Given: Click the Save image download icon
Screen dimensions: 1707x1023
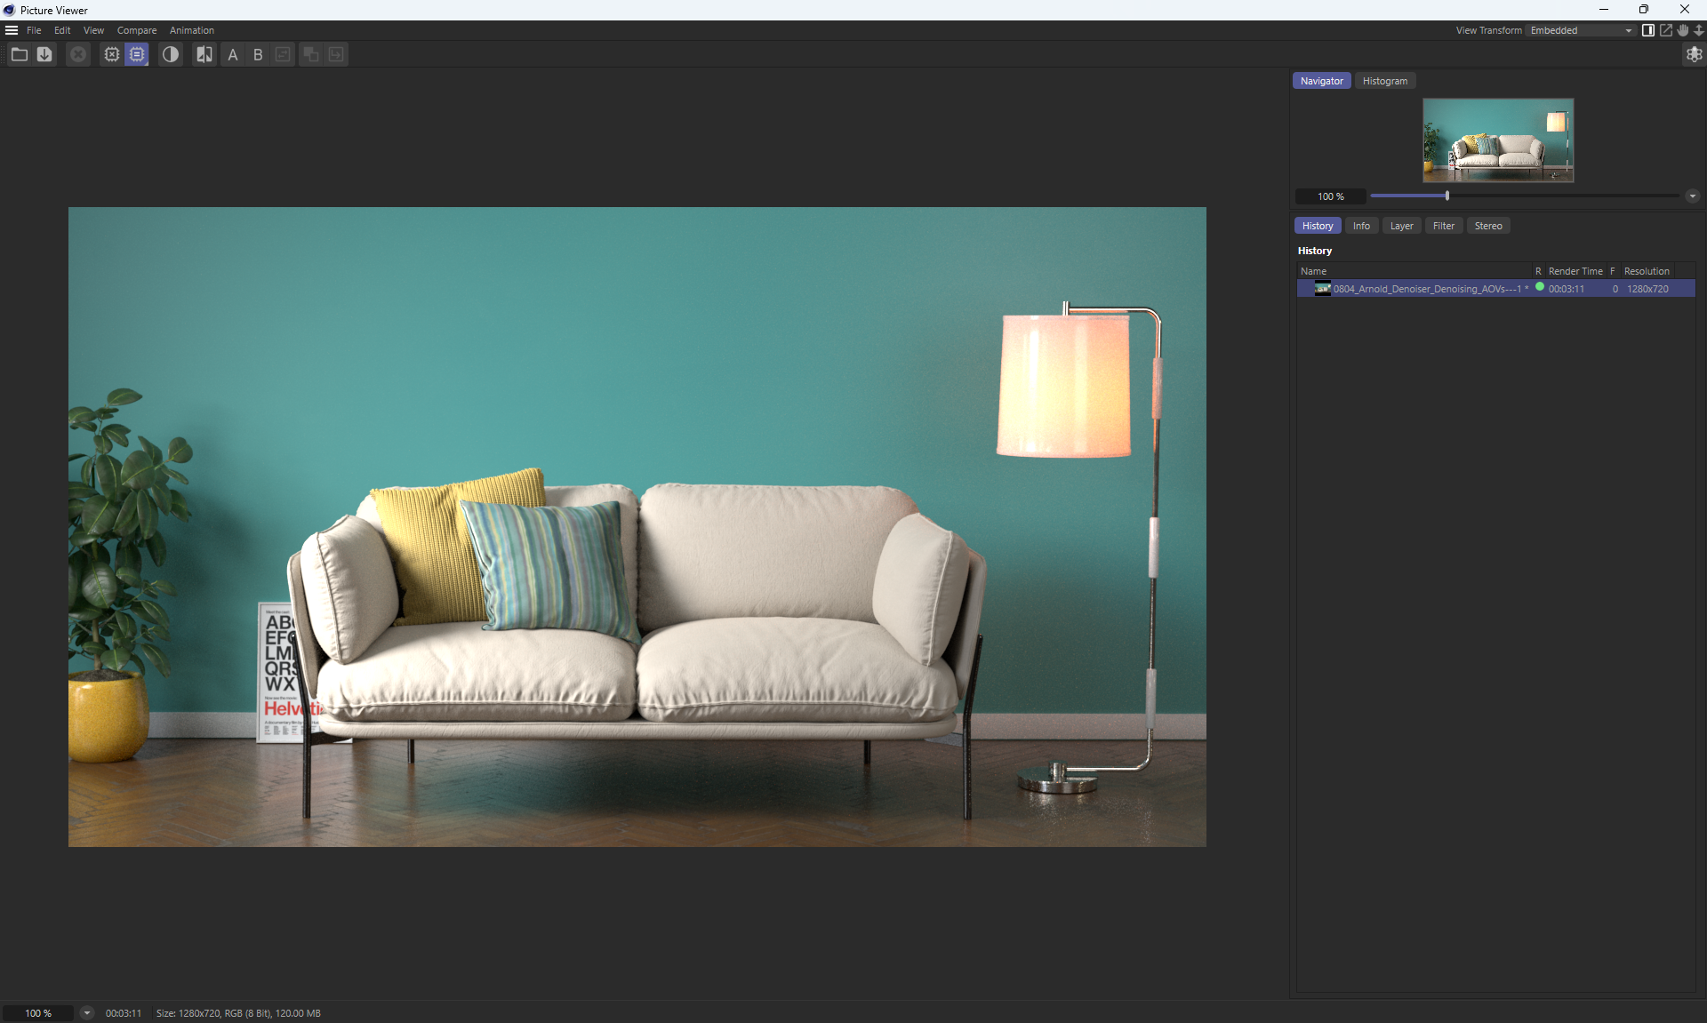Looking at the screenshot, I should (x=44, y=54).
